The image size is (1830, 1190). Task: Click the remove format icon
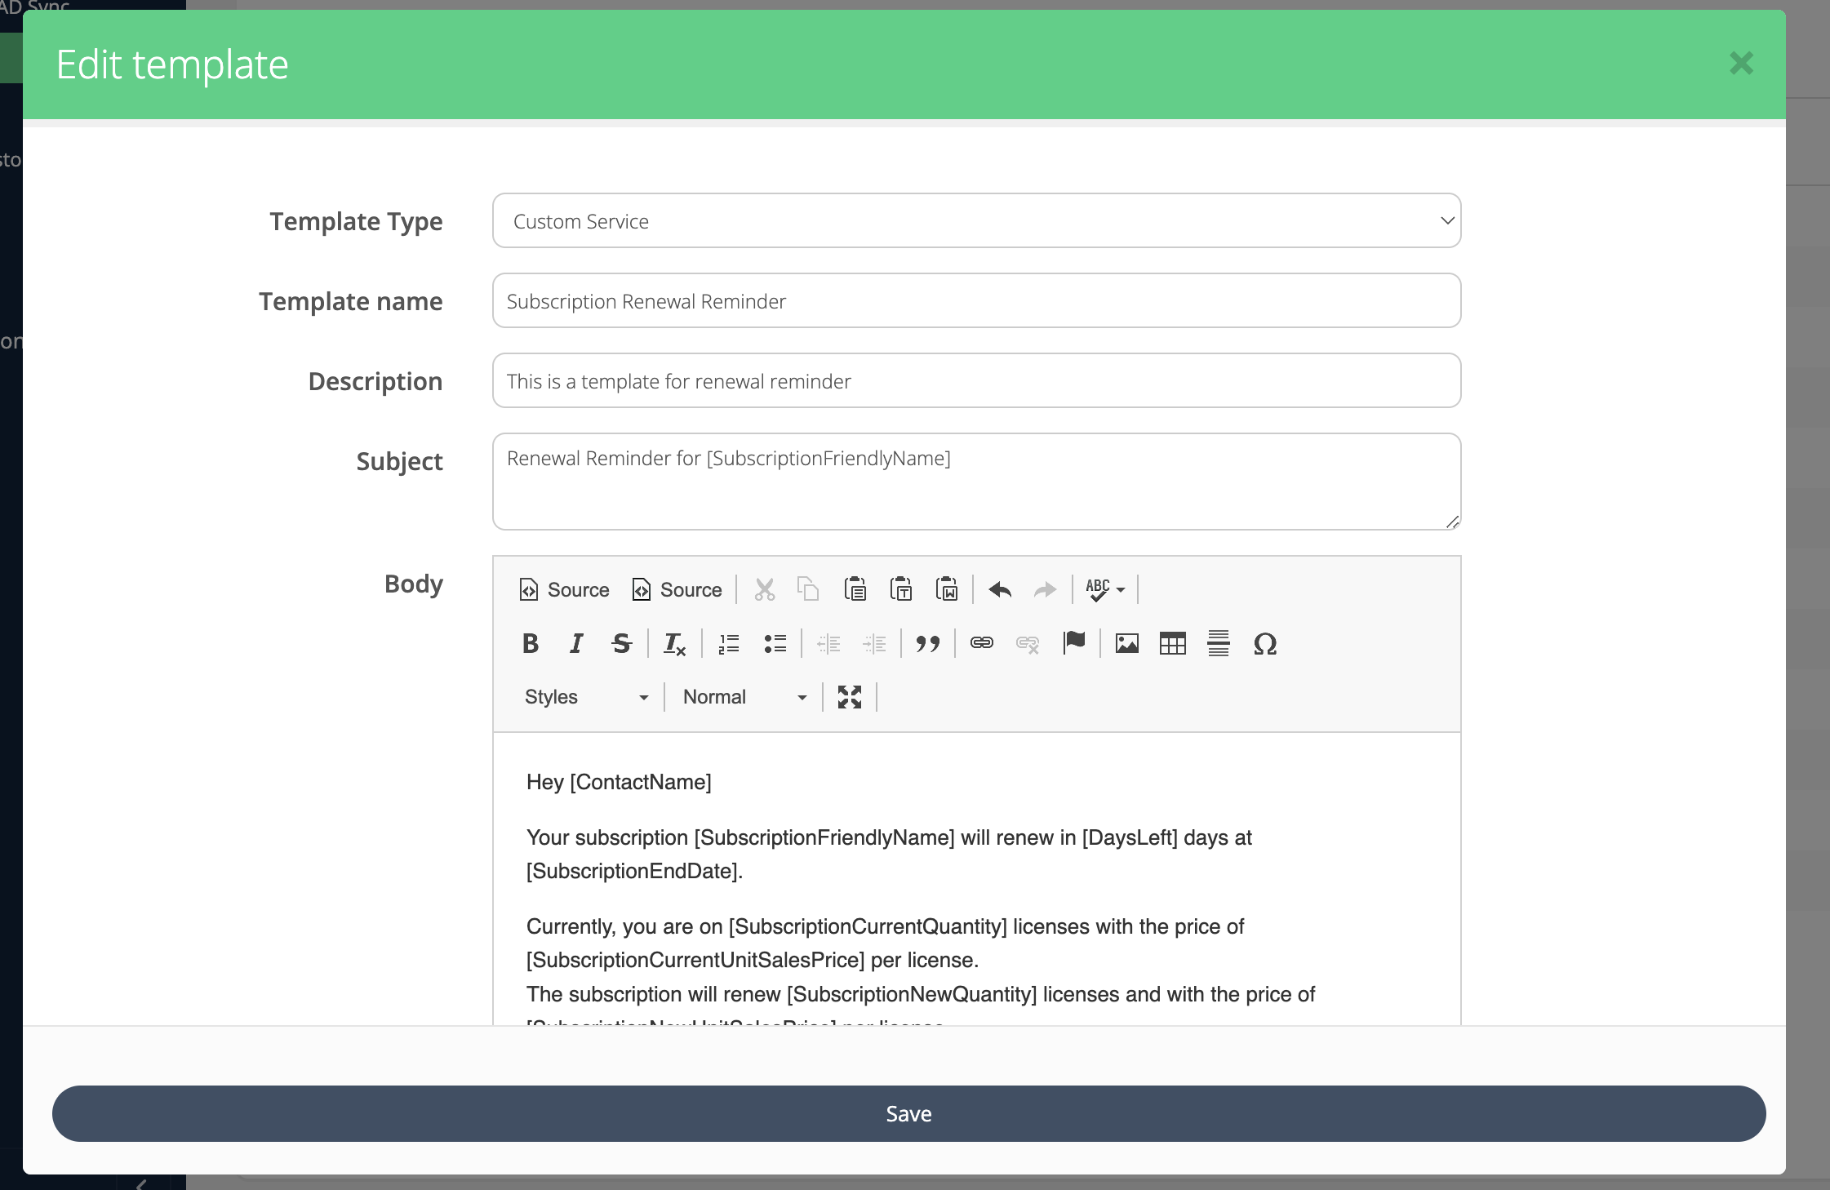pos(674,644)
